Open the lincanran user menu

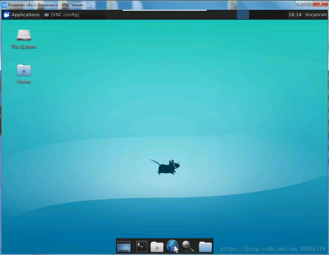click(x=316, y=15)
